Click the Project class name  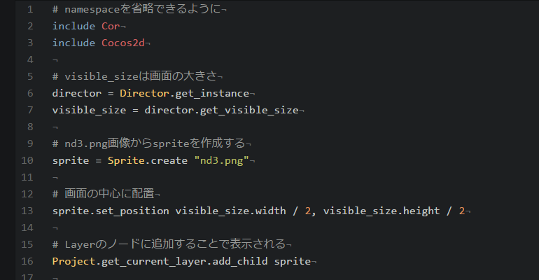73,261
